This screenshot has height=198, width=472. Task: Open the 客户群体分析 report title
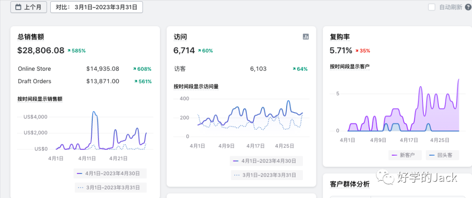pyautogui.click(x=350, y=184)
